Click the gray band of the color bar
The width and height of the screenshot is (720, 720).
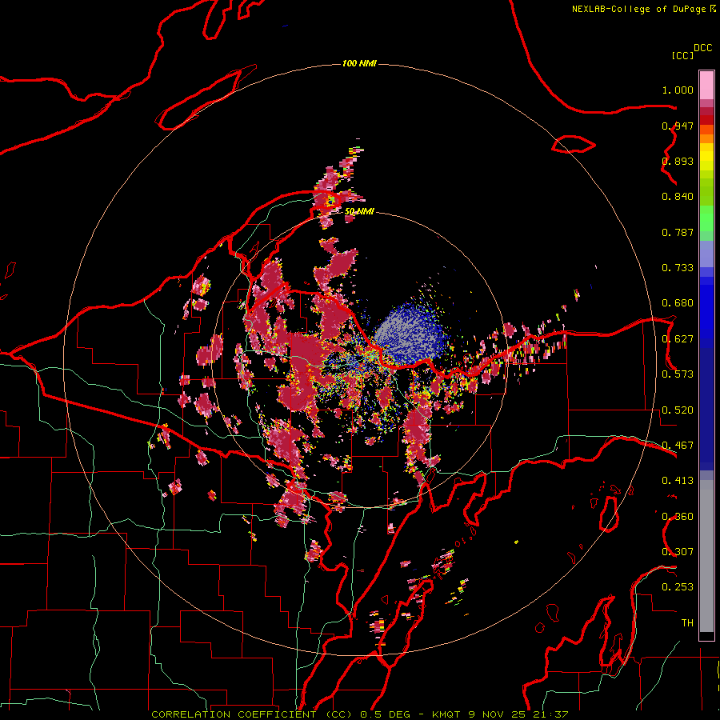tap(706, 556)
